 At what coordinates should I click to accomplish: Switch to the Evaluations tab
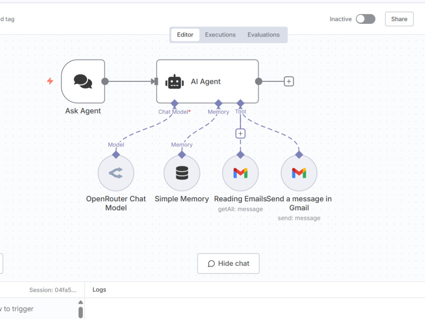click(x=263, y=35)
